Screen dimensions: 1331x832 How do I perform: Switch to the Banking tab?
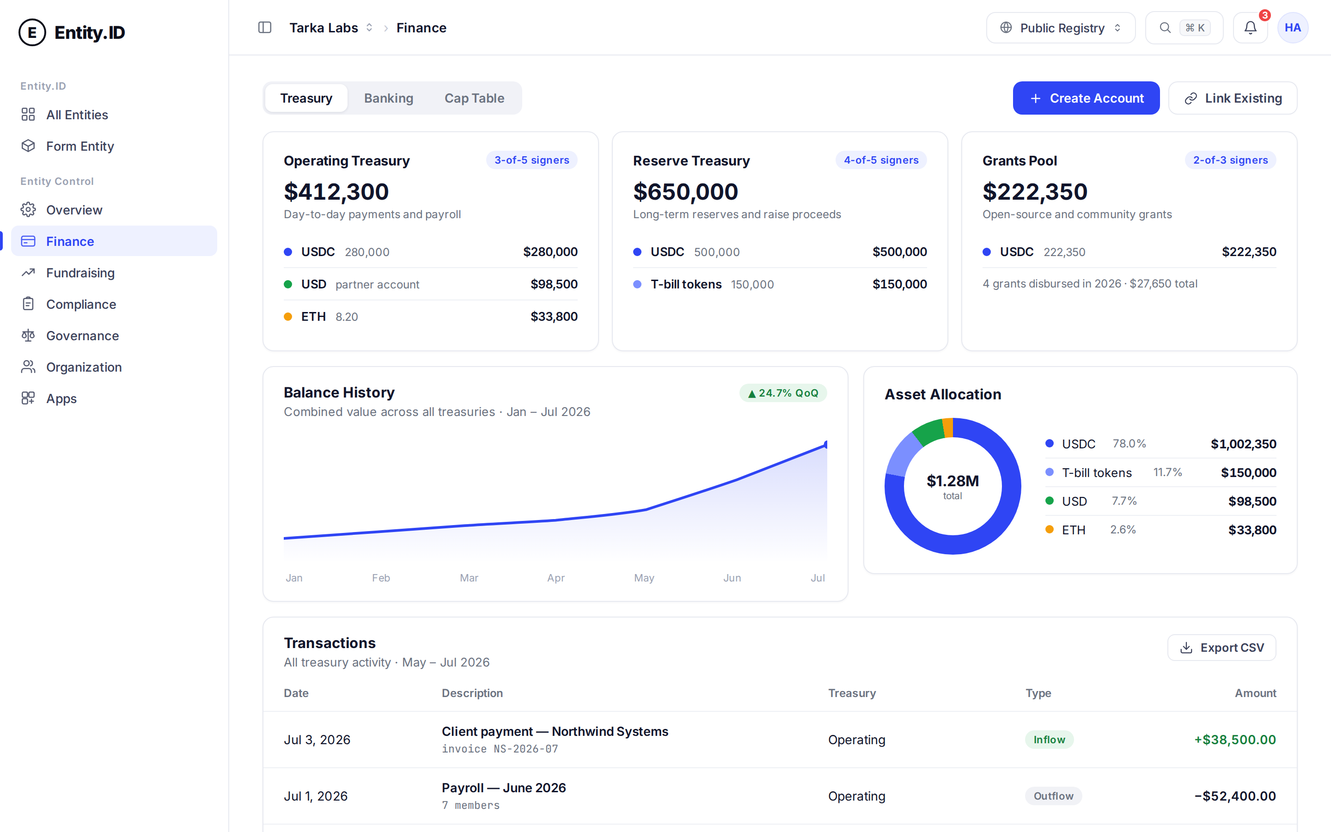tap(388, 98)
